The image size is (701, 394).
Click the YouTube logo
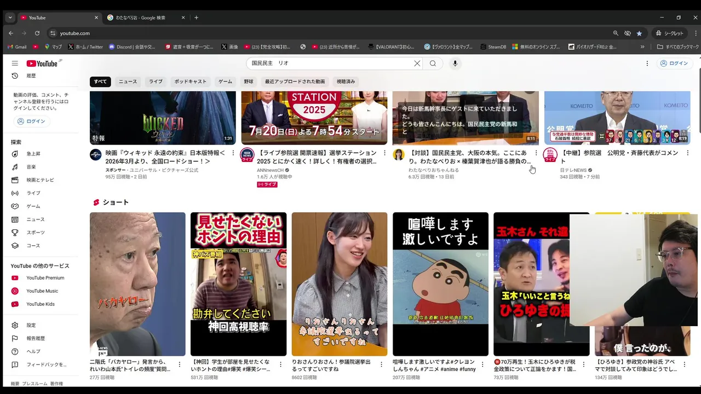[42, 63]
